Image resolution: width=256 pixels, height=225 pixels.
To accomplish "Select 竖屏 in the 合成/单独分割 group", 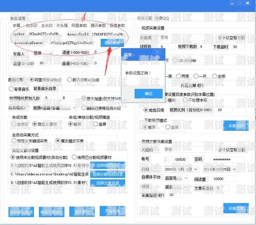I will pos(100,124).
